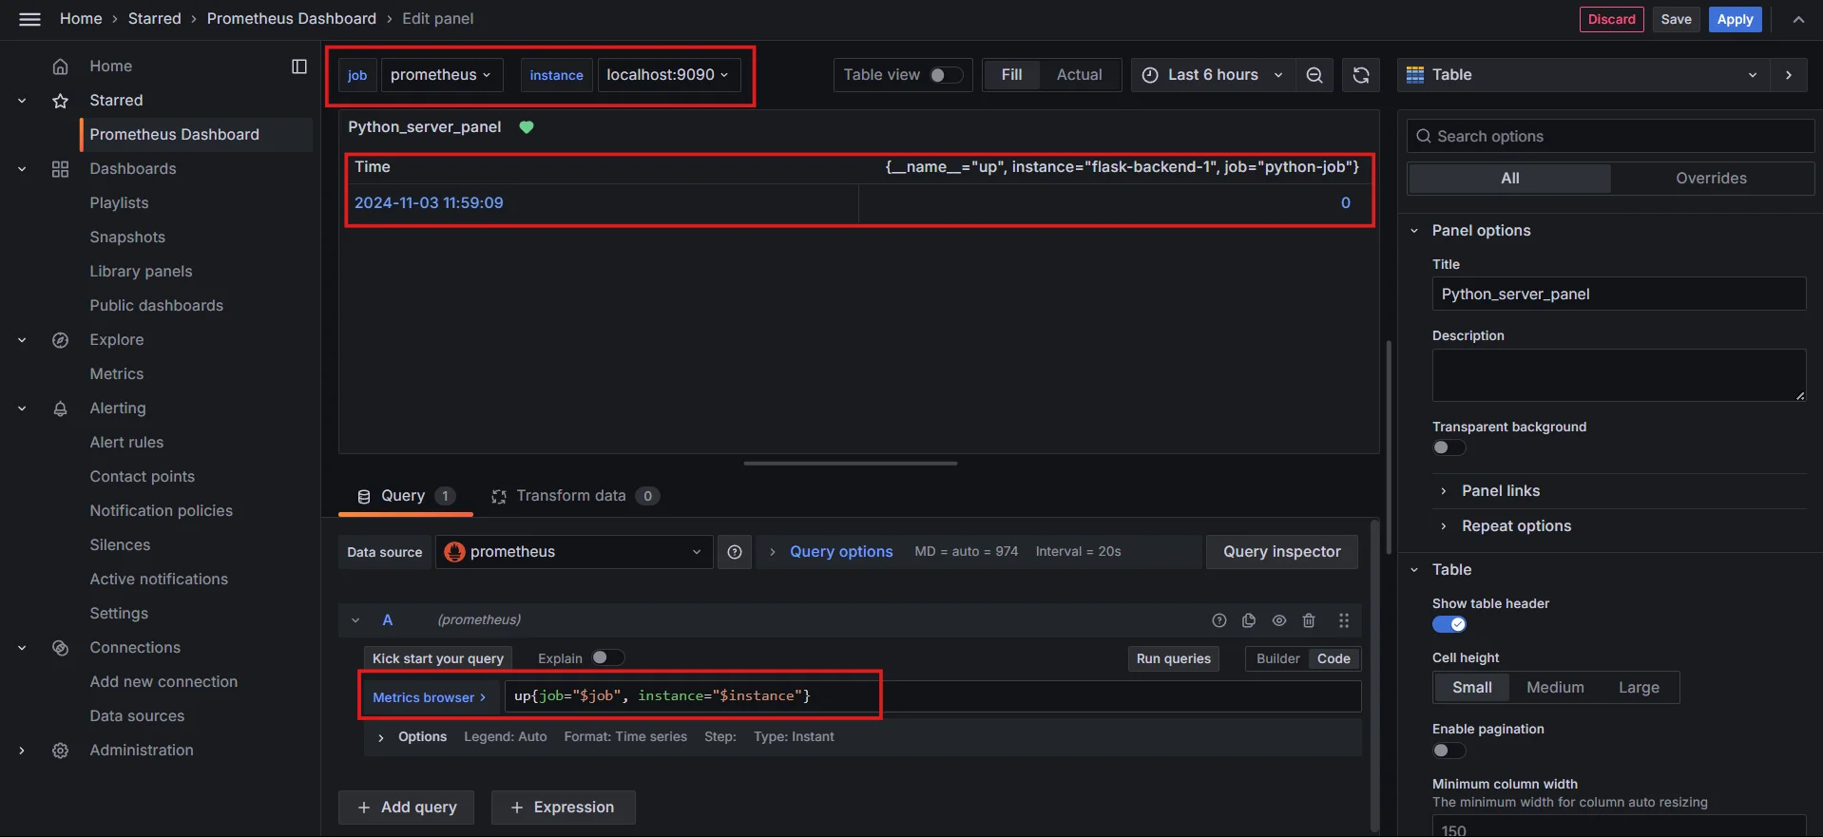Set cell height to Large
Viewport: 1823px width, 837px height.
[x=1639, y=688]
